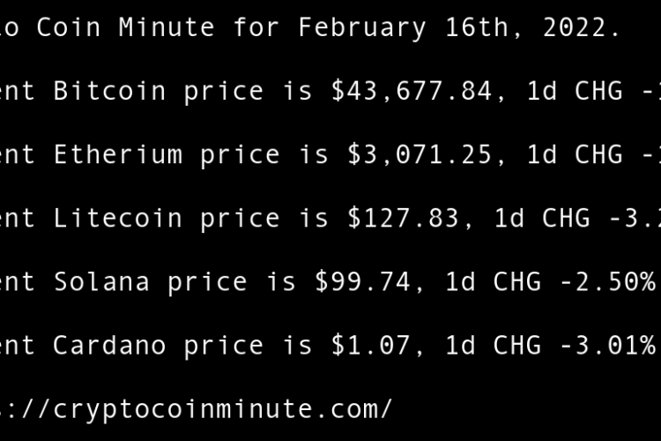Viewport: 661px width, 441px height.
Task: Select the Cardano price $1.07
Action: [x=372, y=345]
